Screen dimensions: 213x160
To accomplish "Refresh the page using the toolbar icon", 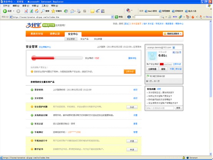I will [31, 11].
